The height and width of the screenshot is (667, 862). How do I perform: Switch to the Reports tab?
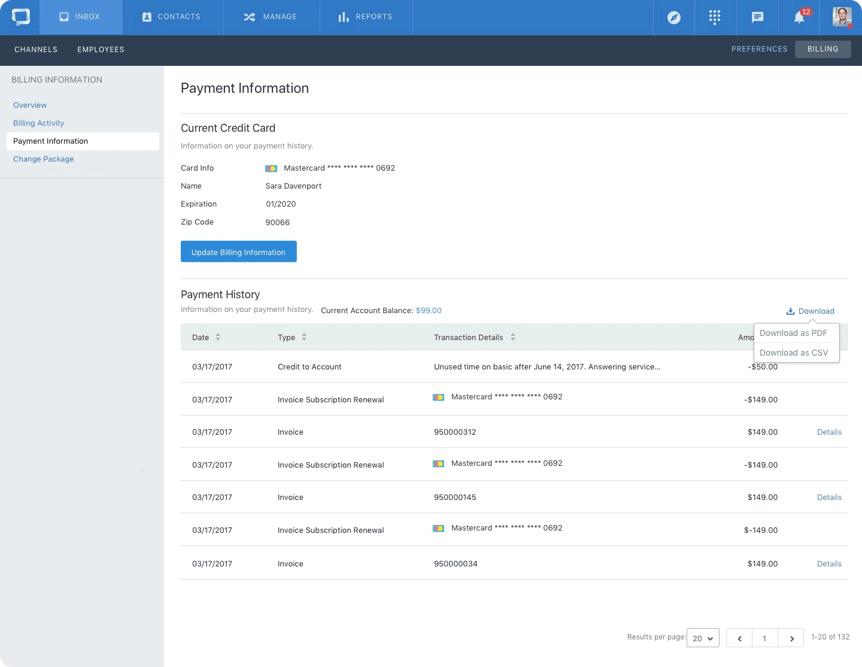click(x=365, y=17)
